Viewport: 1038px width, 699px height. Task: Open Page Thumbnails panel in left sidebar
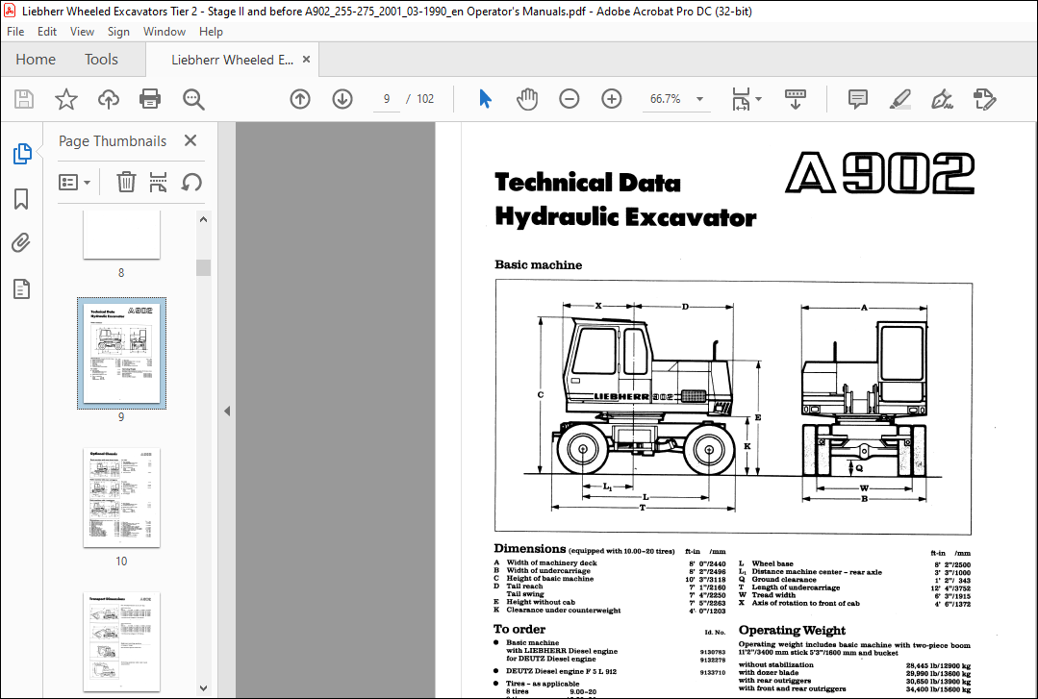click(22, 154)
